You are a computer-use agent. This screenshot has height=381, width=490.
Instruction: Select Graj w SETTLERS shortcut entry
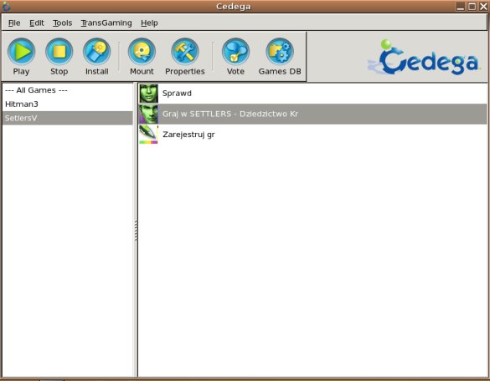click(312, 114)
